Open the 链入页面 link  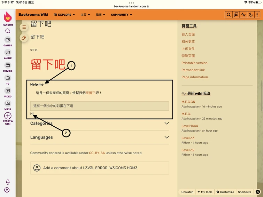188,34
